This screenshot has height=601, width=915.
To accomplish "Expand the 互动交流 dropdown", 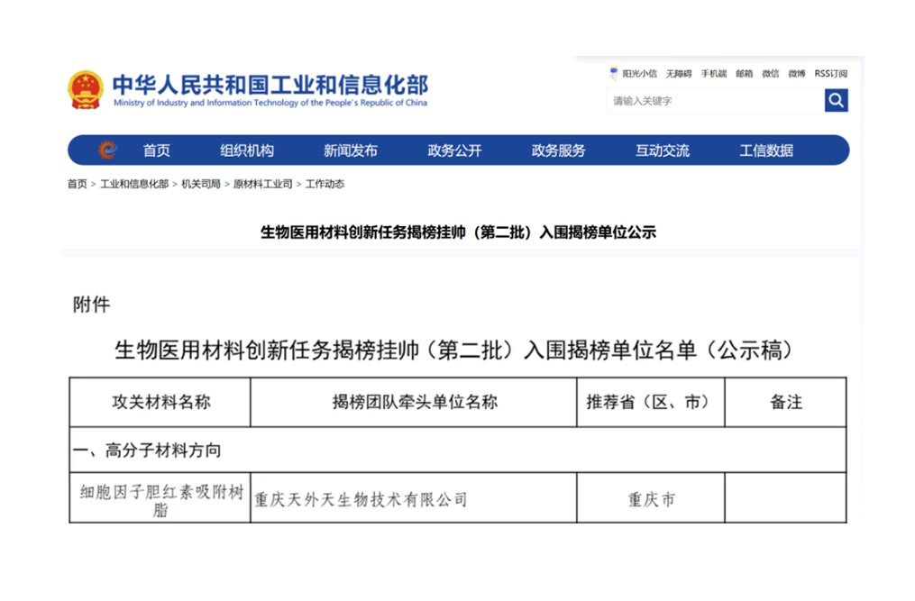I will [662, 150].
